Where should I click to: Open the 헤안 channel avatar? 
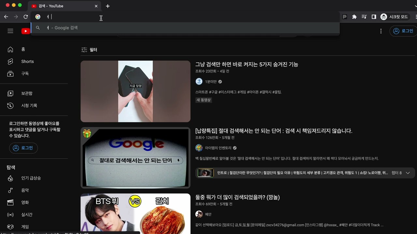[x=199, y=214]
